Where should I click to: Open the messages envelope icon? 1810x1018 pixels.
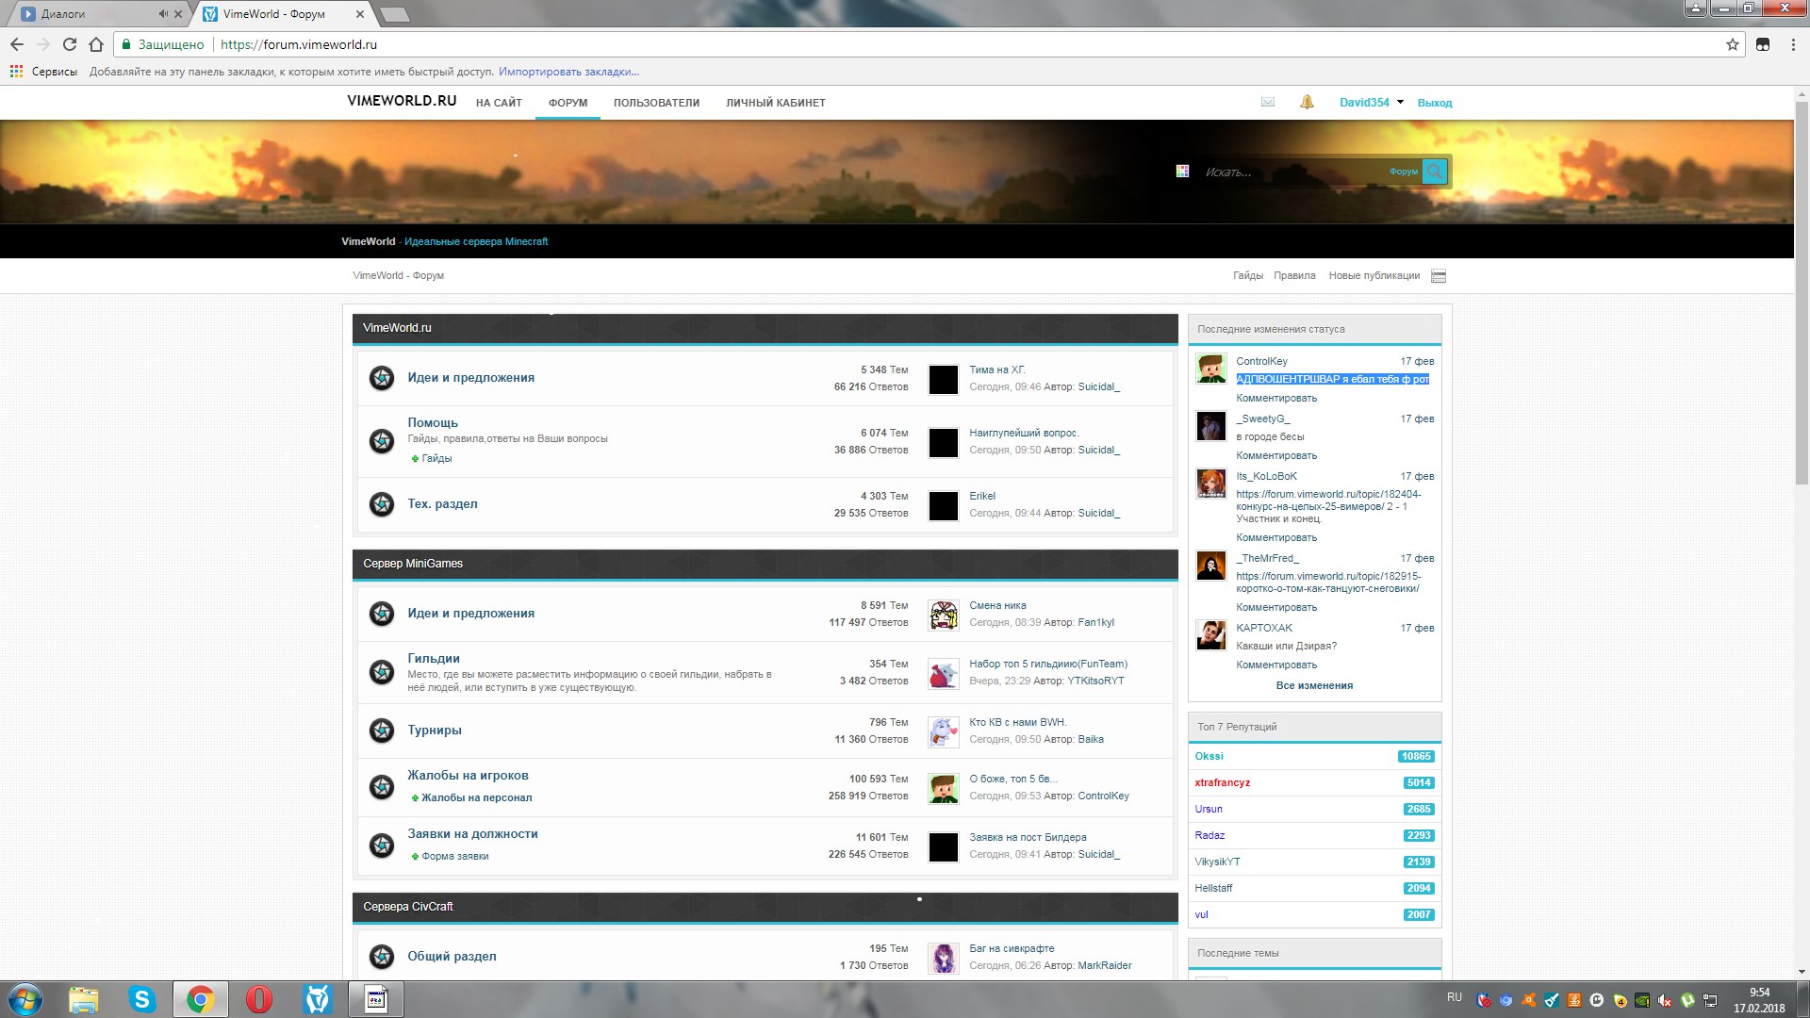click(x=1267, y=102)
